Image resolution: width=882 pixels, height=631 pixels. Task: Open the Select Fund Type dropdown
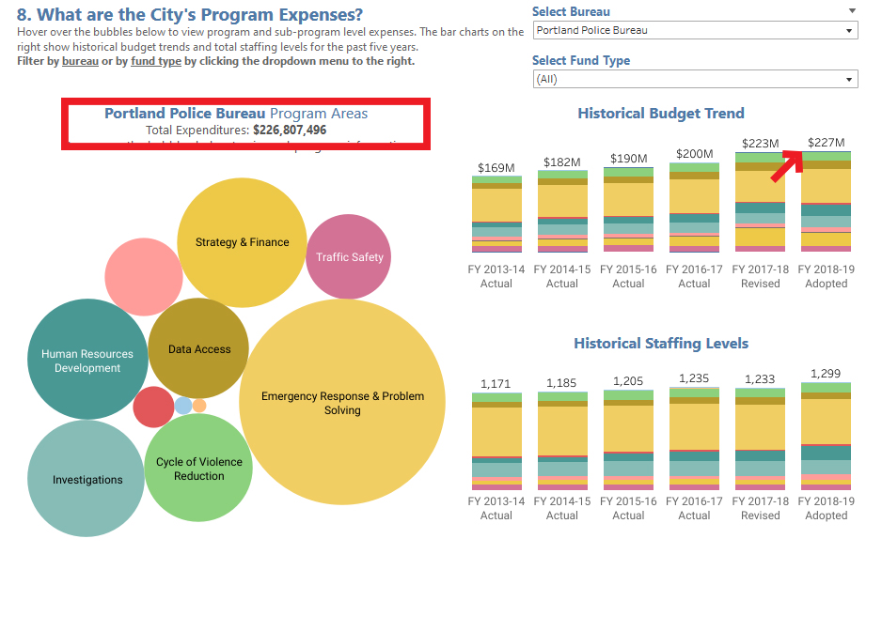pos(695,79)
